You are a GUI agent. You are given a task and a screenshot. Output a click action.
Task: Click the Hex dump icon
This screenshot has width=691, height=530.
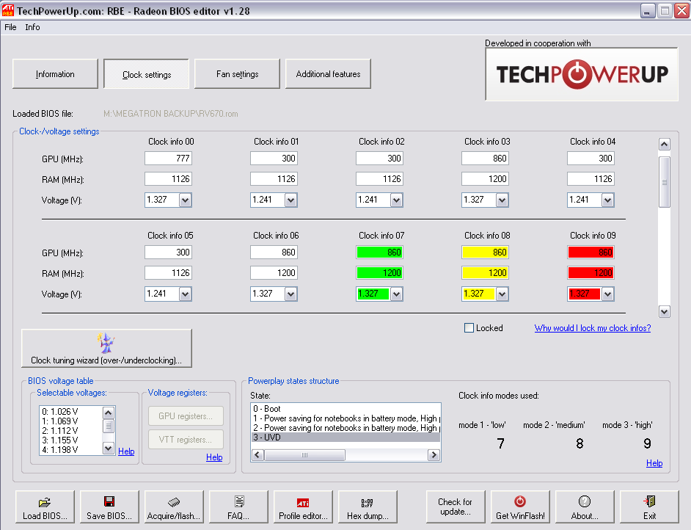tap(368, 502)
